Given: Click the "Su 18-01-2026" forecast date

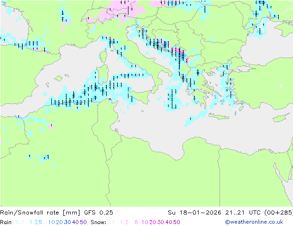Looking at the screenshot, I should pos(195,213).
